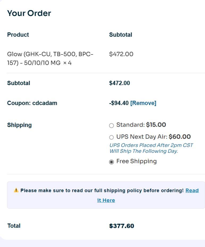Image resolution: width=205 pixels, height=247 pixels.
Task: Select the Free Shipping radio button
Action: 111,162
